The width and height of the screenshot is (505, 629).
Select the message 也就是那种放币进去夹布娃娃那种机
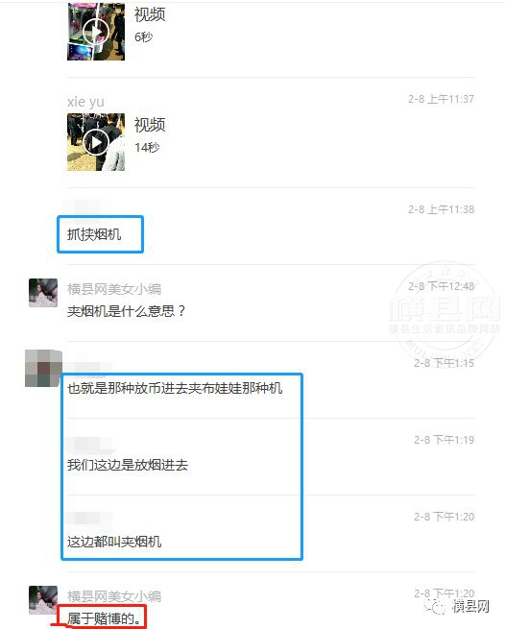[175, 388]
